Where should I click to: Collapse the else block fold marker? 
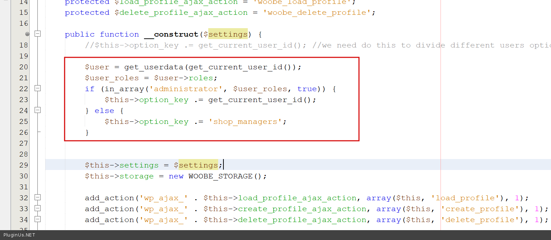pyautogui.click(x=37, y=110)
